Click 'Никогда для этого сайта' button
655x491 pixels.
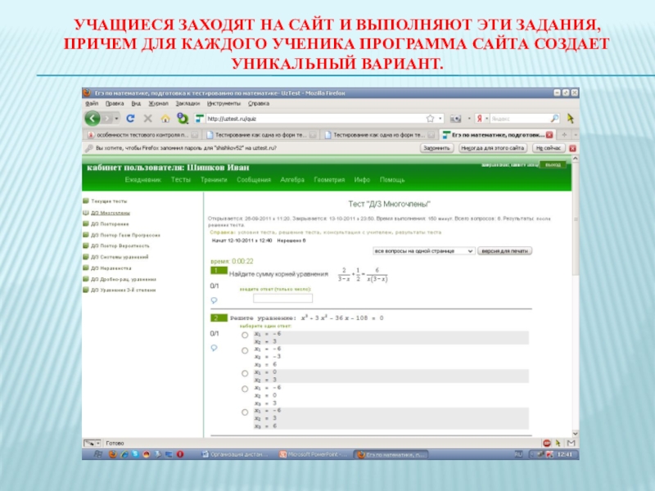tap(493, 148)
